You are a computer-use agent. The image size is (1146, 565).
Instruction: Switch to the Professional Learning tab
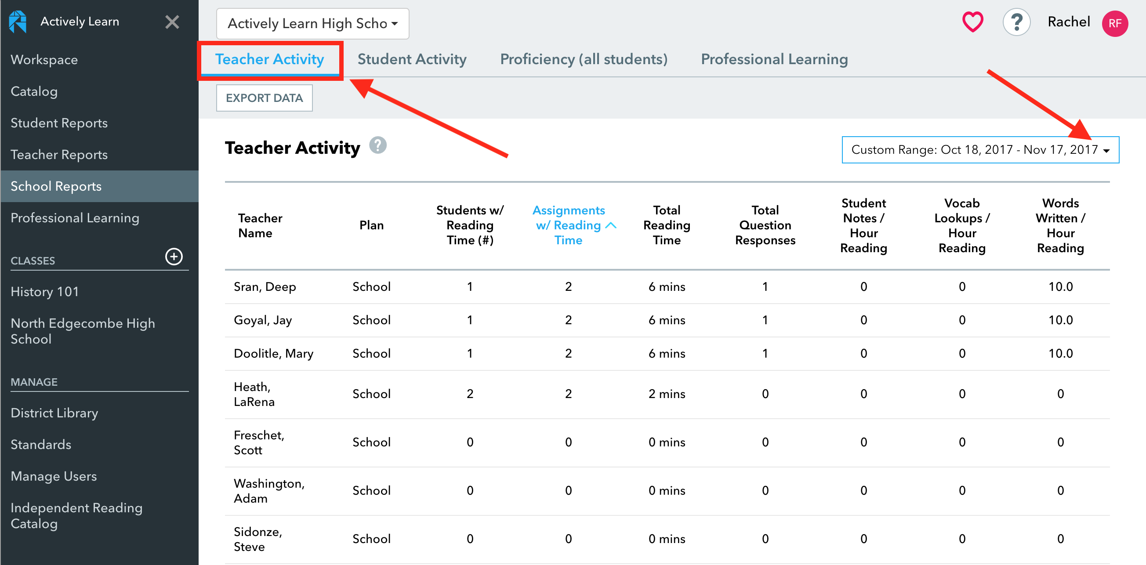(x=774, y=59)
